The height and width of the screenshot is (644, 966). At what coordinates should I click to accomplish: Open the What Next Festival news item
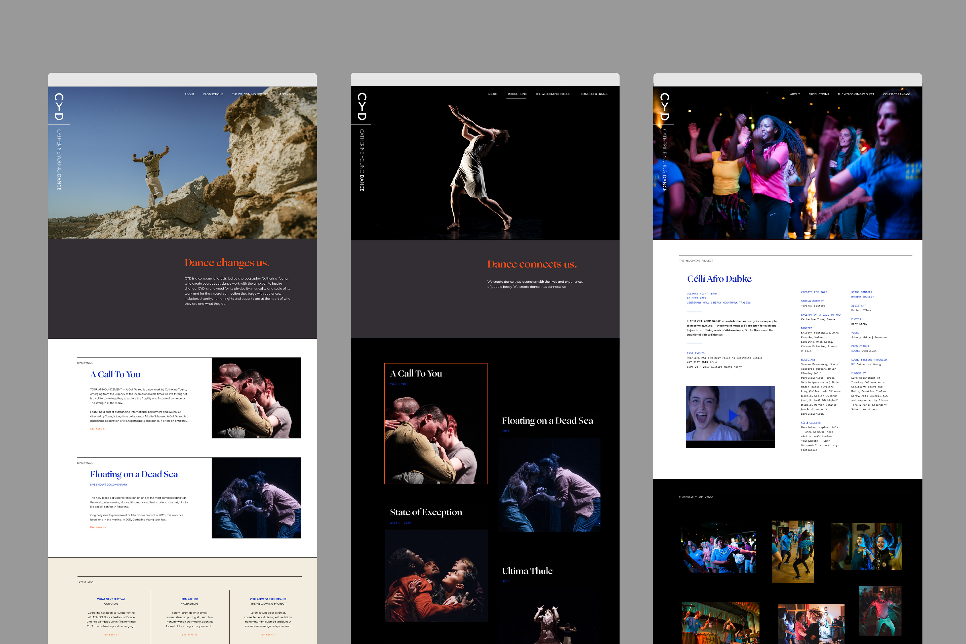[111, 599]
